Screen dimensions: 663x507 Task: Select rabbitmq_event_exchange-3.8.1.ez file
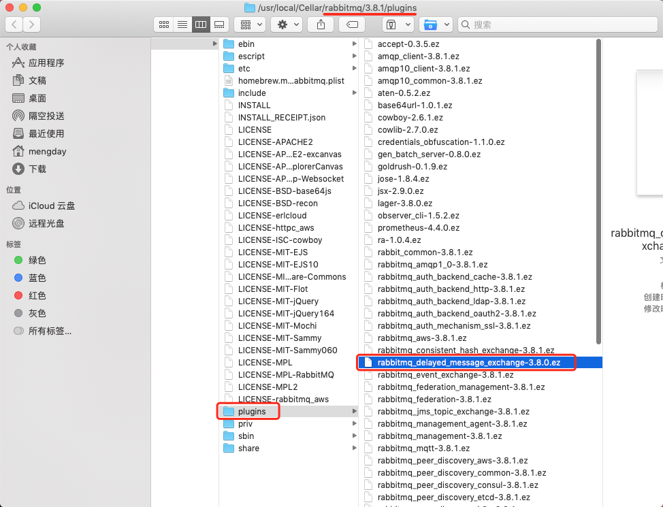pos(480,375)
